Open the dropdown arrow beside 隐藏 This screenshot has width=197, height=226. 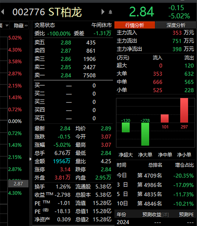pyautogui.click(x=7, y=26)
